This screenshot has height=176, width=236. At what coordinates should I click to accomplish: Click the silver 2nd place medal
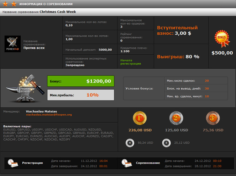176,119
